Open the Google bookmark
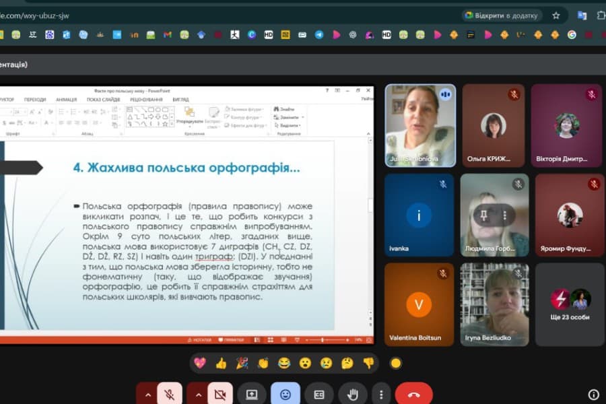Image resolution: width=606 pixels, height=404 pixels. [x=572, y=35]
